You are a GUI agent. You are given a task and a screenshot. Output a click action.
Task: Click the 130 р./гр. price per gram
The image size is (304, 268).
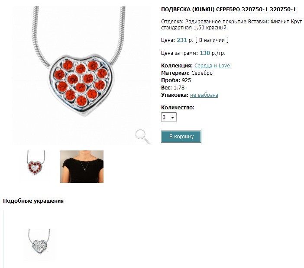pyautogui.click(x=213, y=53)
